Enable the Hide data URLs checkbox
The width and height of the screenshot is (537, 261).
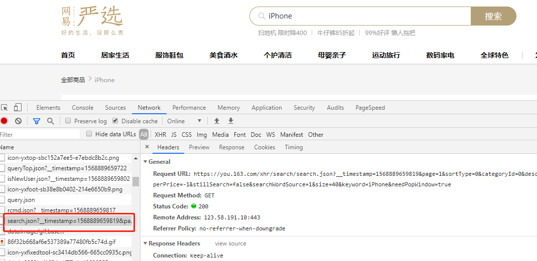pyautogui.click(x=89, y=134)
